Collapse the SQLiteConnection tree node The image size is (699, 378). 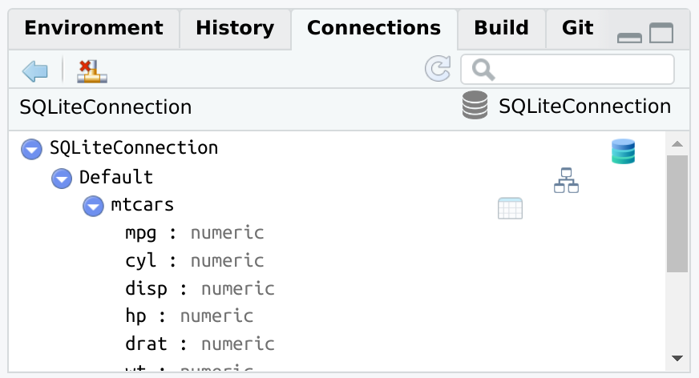click(x=32, y=149)
